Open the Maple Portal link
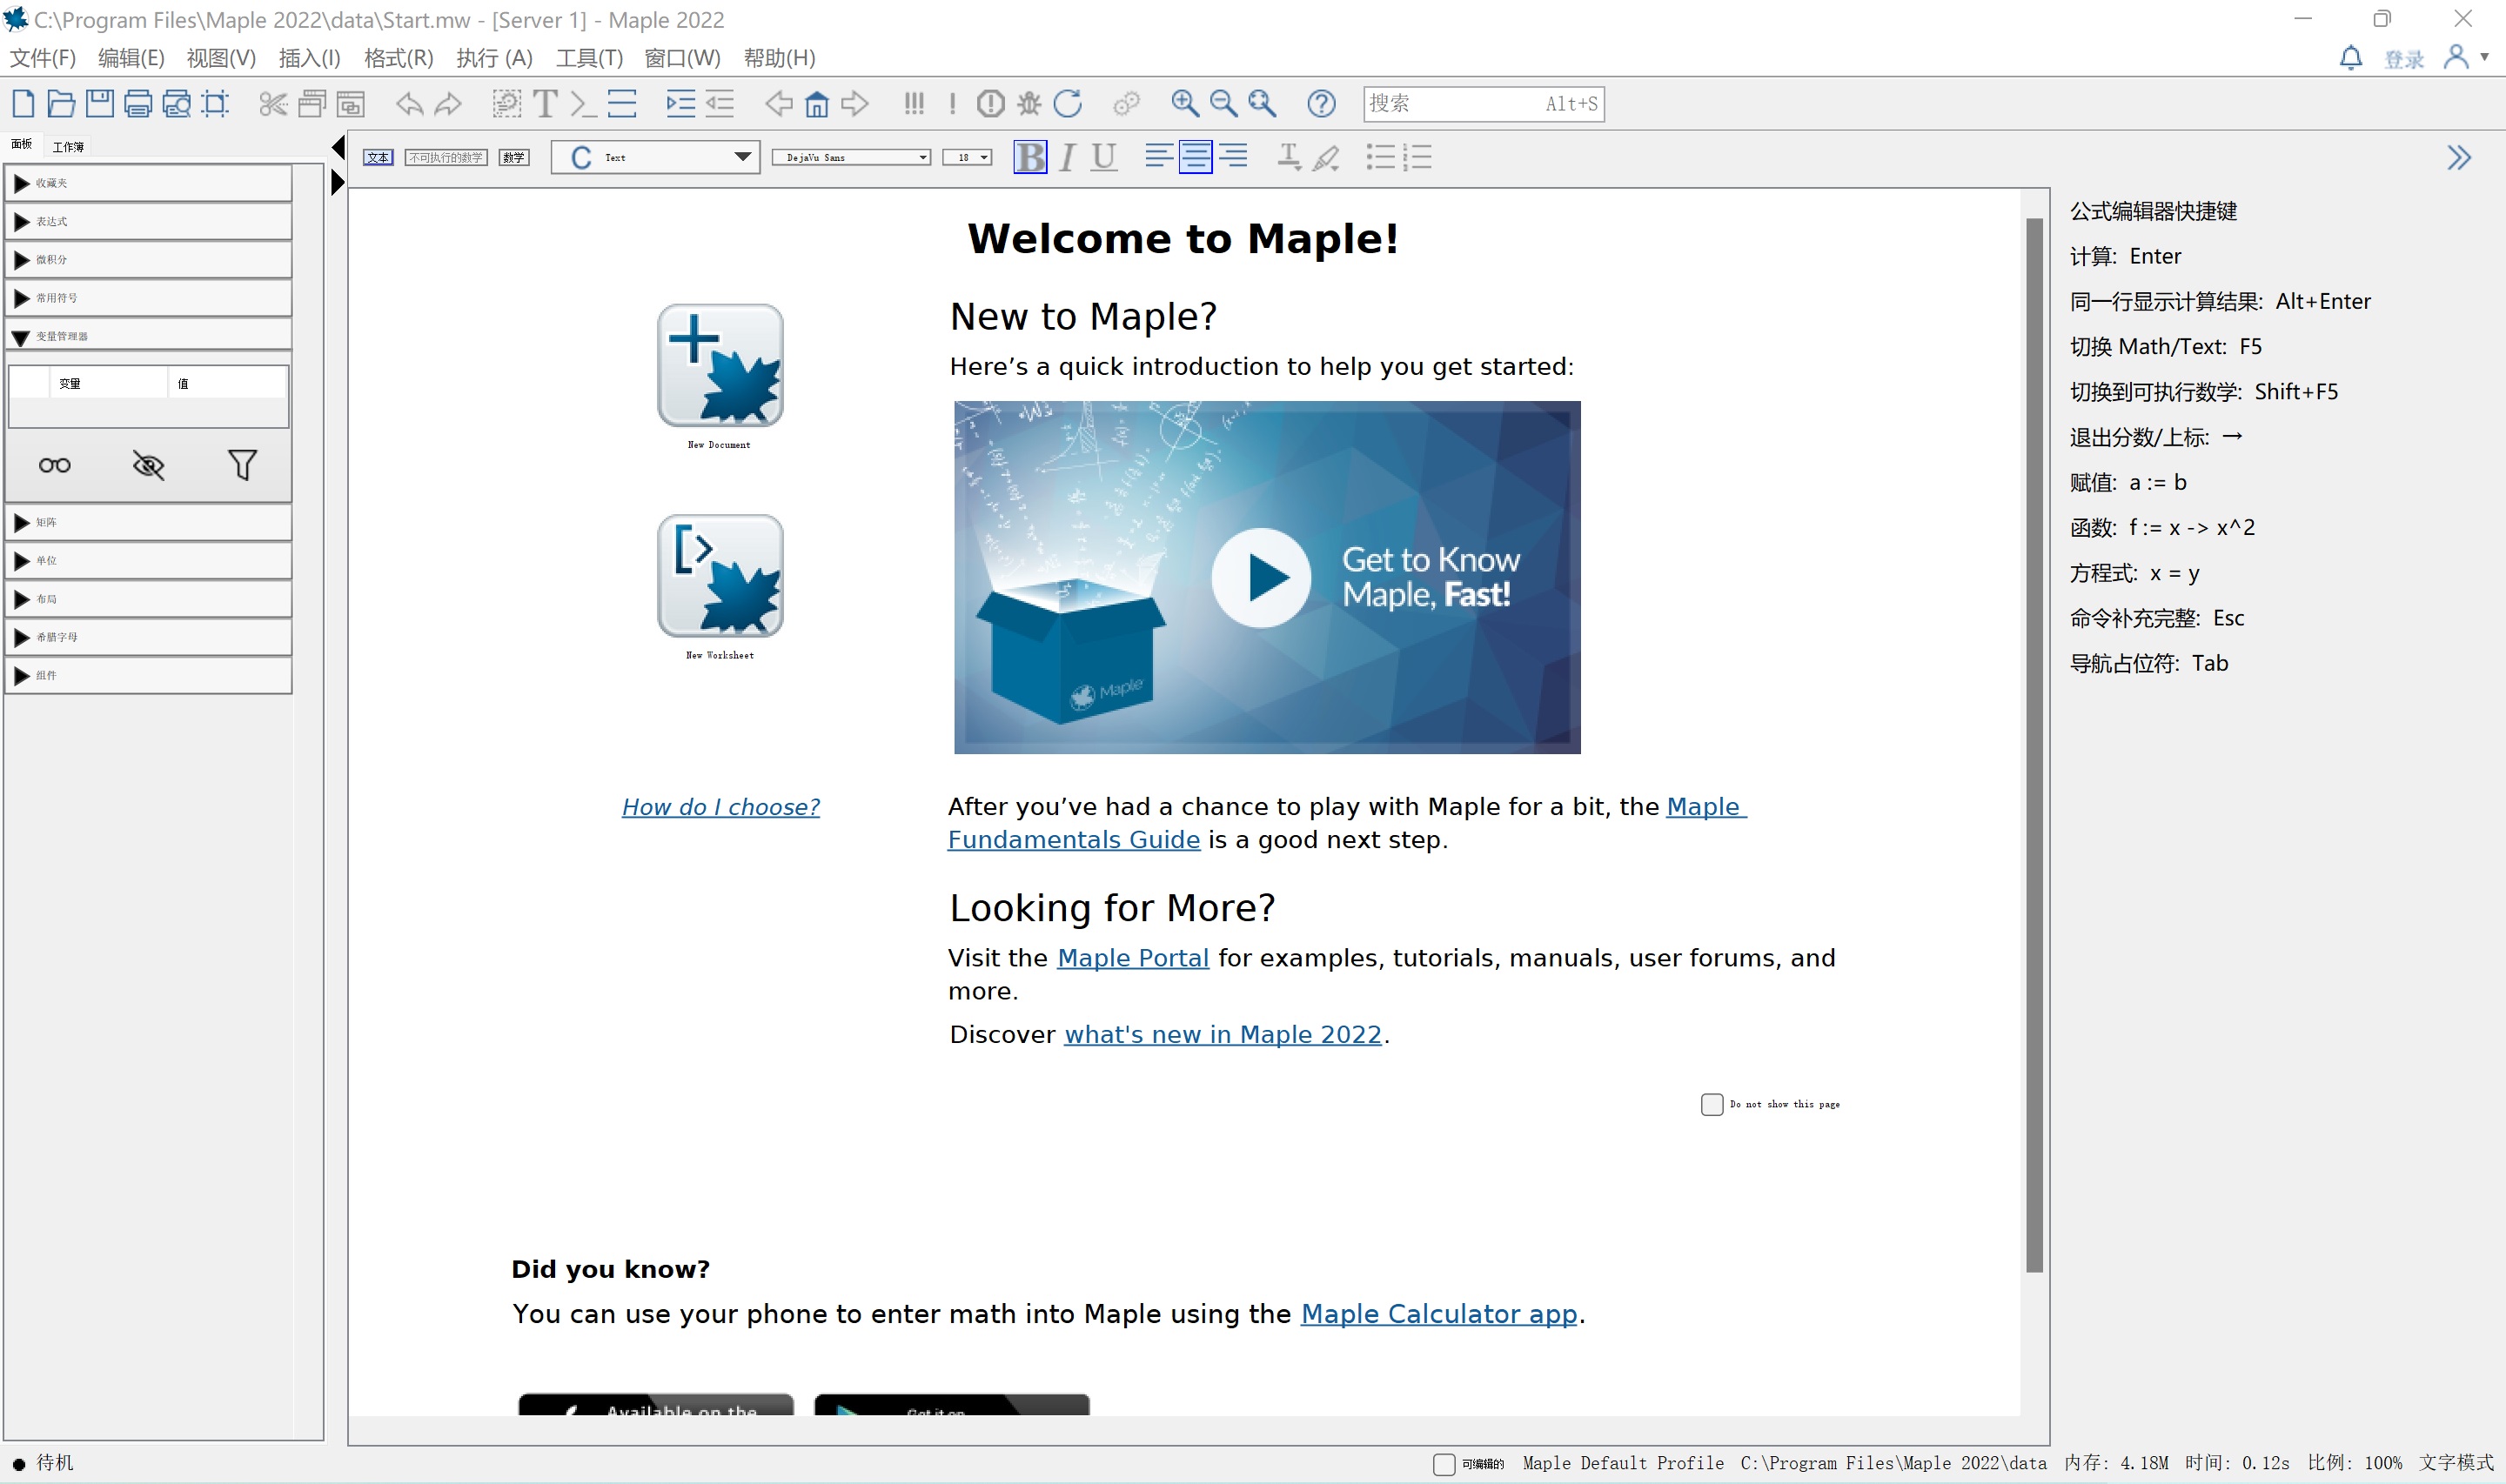Viewport: 2506px width, 1484px height. tap(1132, 957)
